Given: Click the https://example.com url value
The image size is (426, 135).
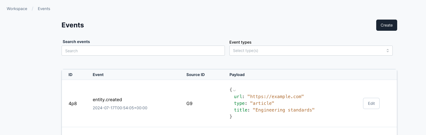Looking at the screenshot, I should [x=275, y=97].
